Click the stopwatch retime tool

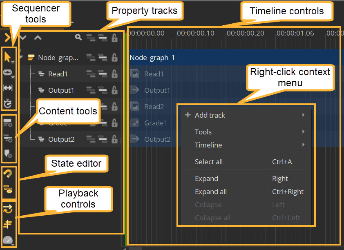[7, 103]
